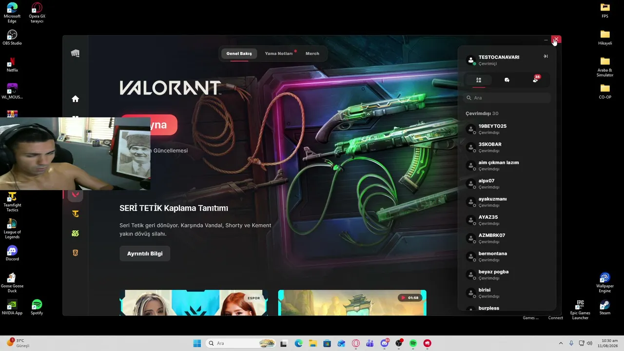Screen dimensions: 624x351
Task: Open Opera from the taskbar
Action: pos(356,343)
